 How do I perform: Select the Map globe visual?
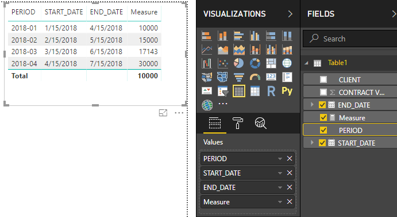point(287,63)
